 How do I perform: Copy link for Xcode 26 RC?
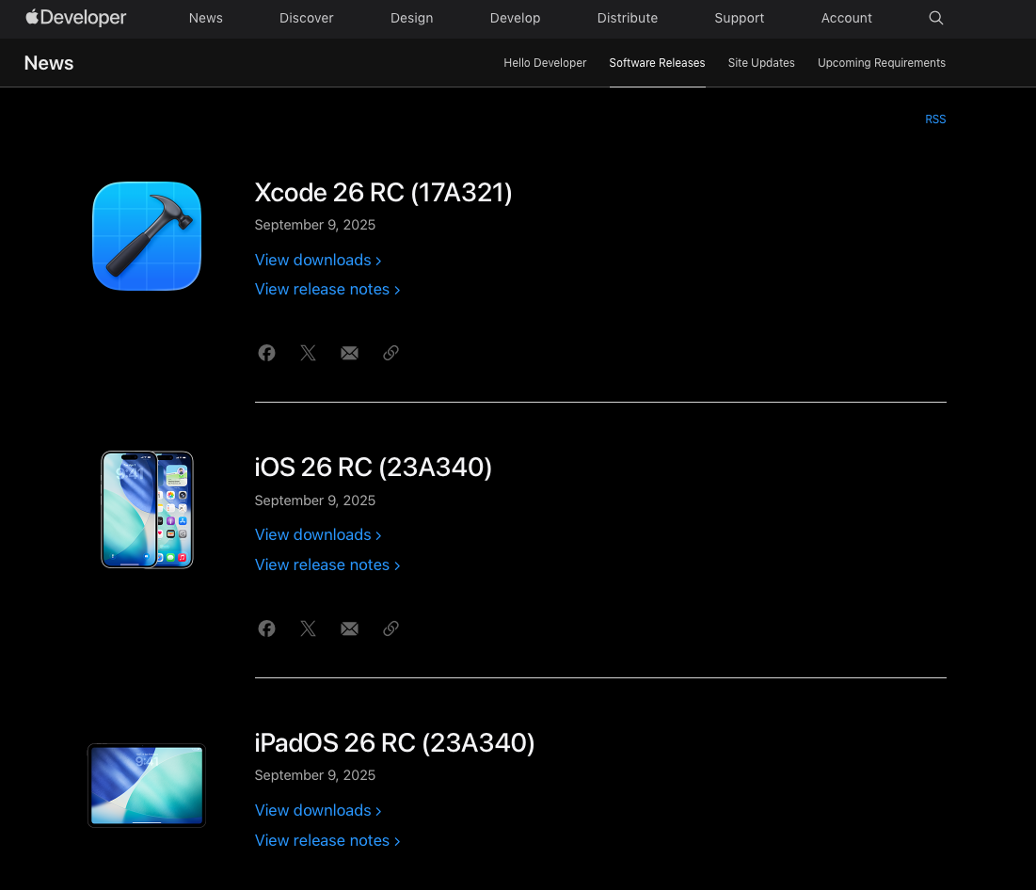click(x=390, y=353)
